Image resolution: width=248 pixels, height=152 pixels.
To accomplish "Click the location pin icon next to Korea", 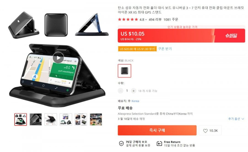I will 129,101.
